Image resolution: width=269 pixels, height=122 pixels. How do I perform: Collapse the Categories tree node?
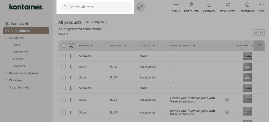(x=7, y=38)
